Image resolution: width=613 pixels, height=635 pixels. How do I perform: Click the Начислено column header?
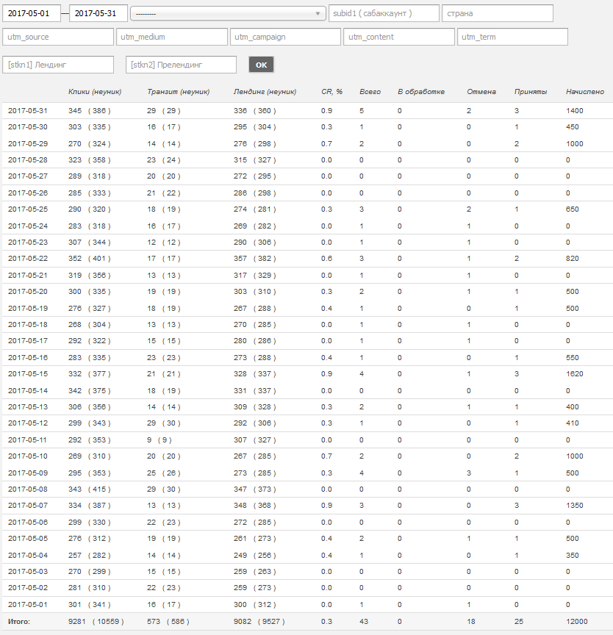point(585,92)
